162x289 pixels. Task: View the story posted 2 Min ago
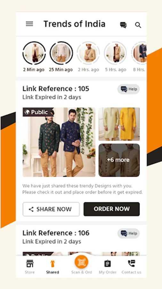point(34,53)
